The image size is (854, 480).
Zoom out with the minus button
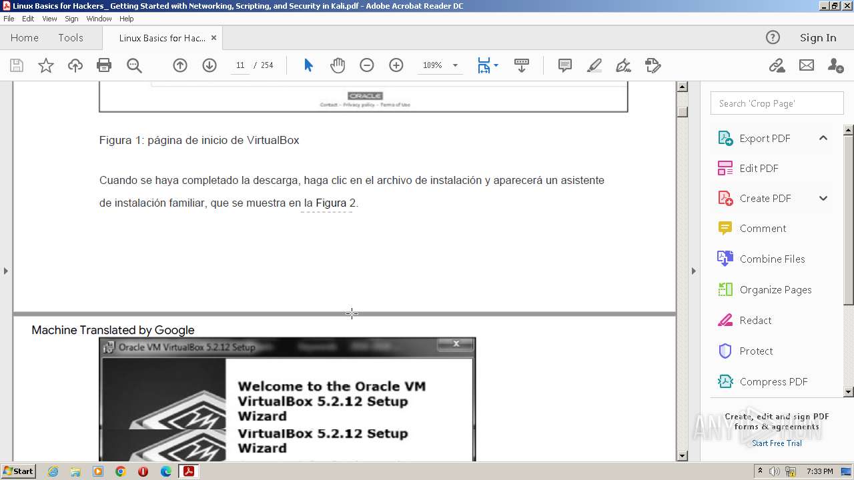coord(367,65)
